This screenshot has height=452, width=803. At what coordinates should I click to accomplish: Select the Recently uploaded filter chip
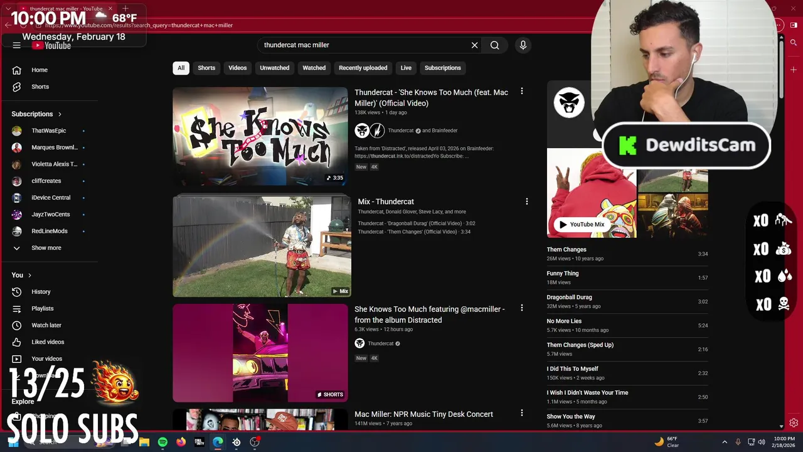[x=363, y=68]
